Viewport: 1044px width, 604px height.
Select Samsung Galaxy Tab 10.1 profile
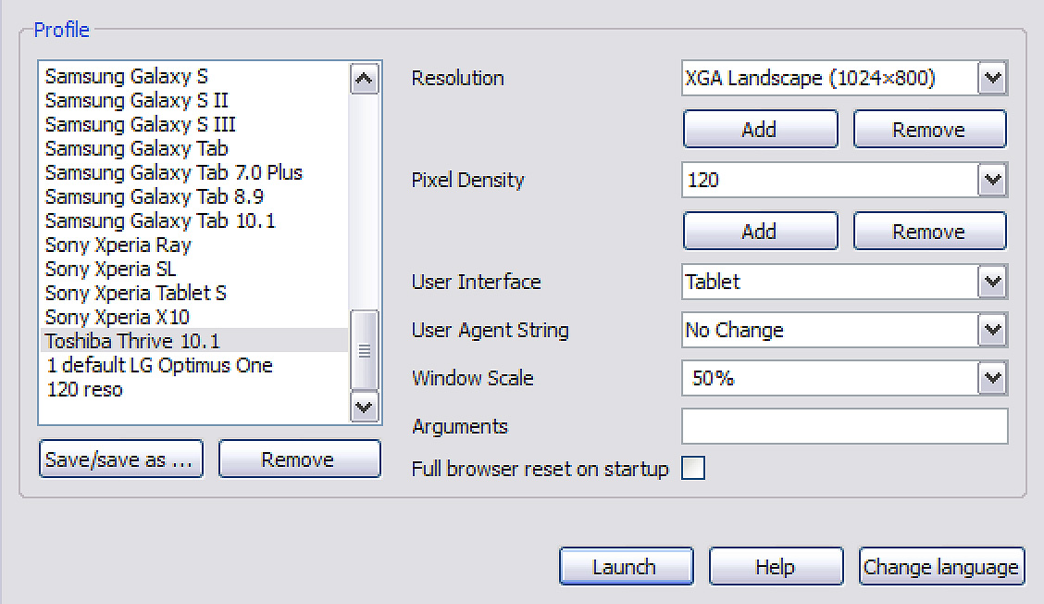point(194,220)
